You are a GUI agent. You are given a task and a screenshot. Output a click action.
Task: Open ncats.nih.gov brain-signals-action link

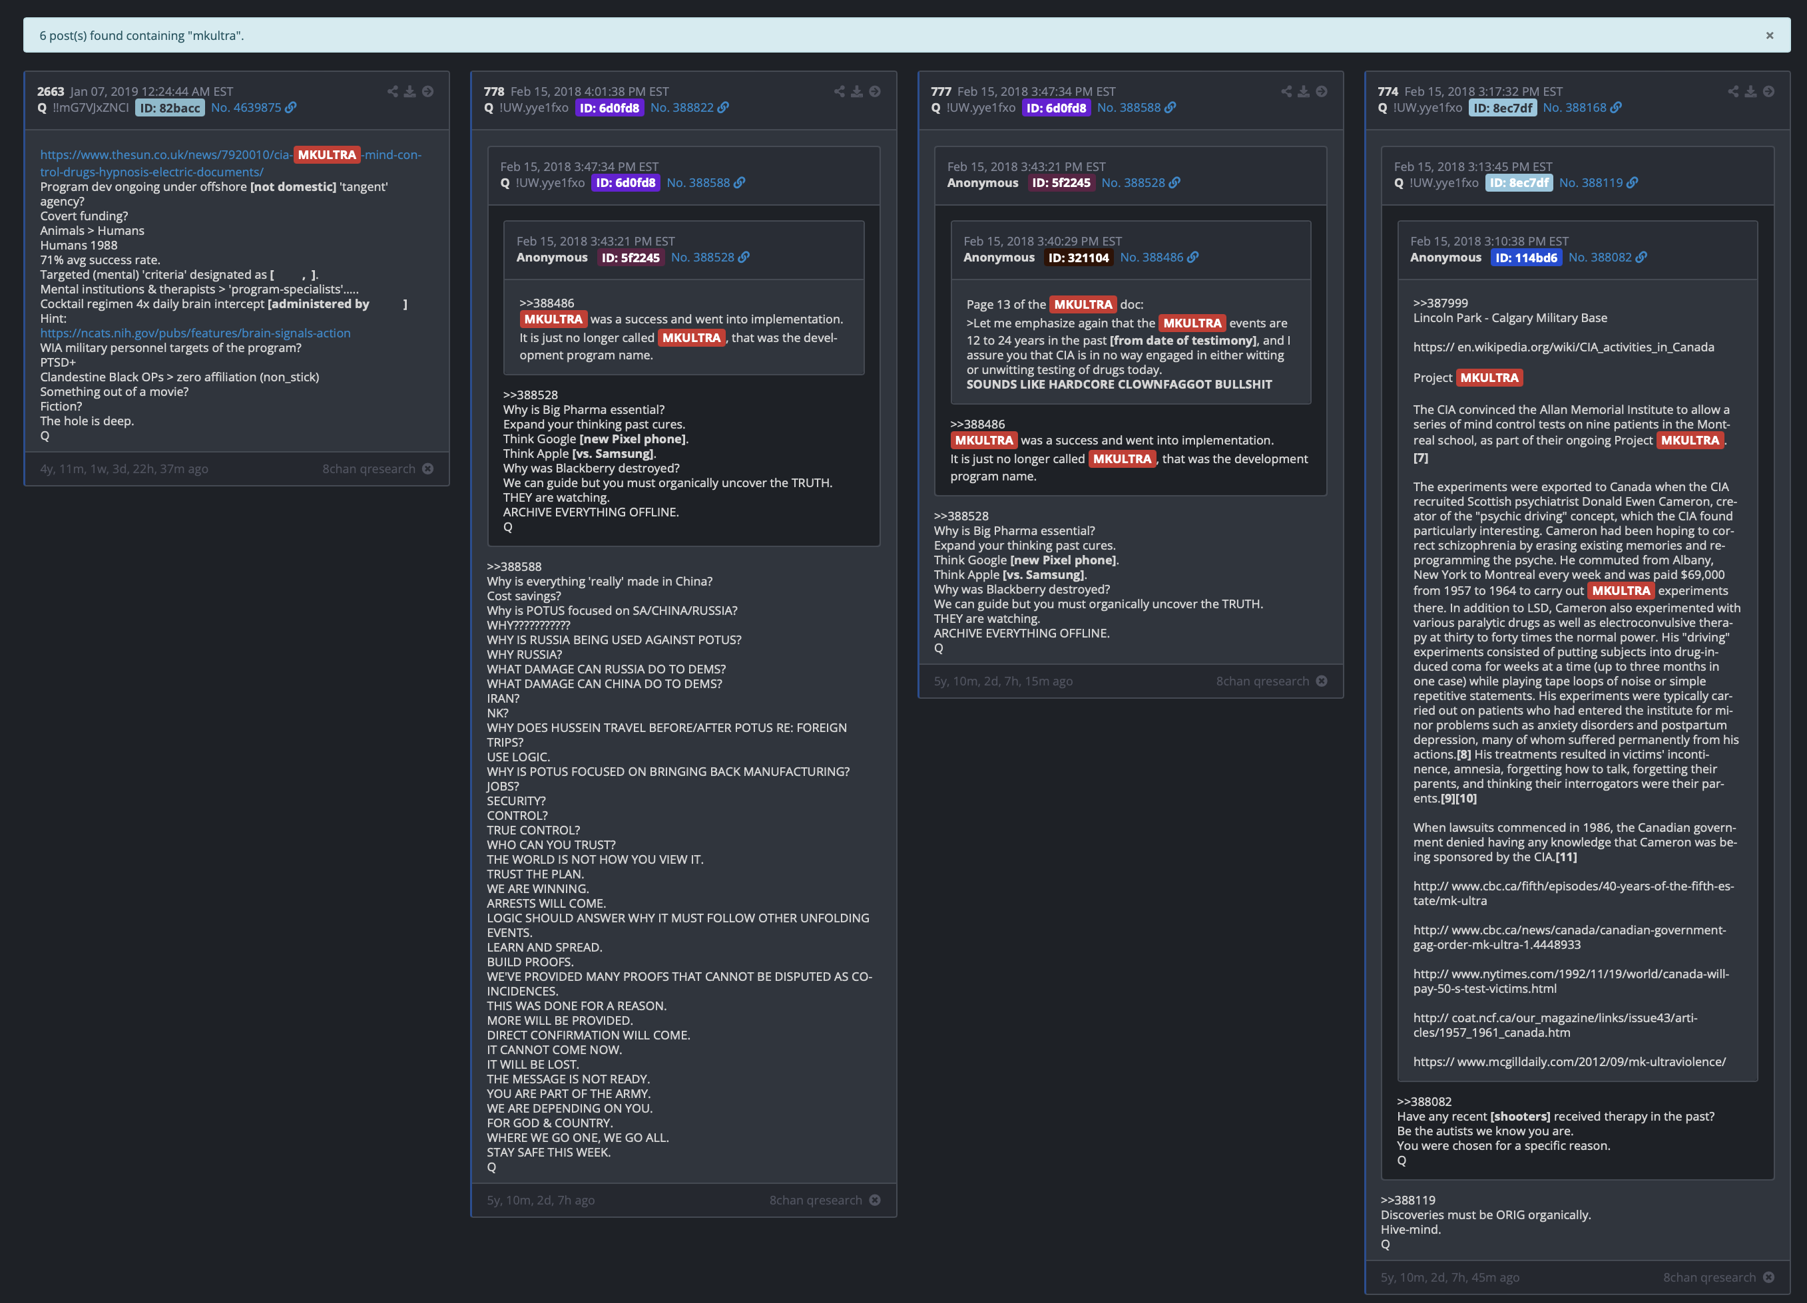195,333
